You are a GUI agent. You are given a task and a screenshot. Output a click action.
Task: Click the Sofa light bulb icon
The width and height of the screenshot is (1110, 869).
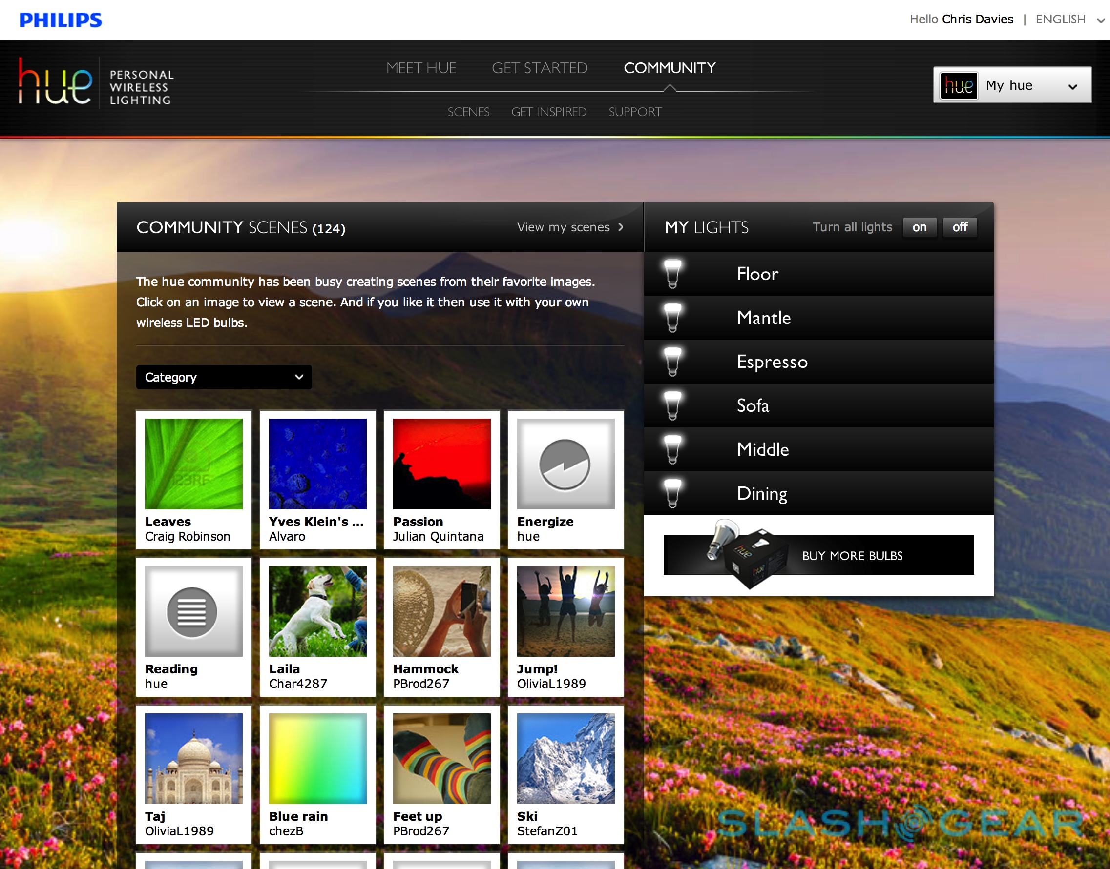tap(672, 405)
